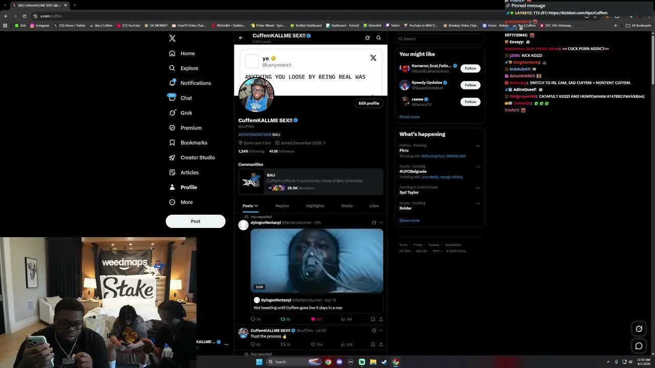Open the Kick bookmark in bookmarks bar
Screen dimensions: 655x368
[20, 26]
